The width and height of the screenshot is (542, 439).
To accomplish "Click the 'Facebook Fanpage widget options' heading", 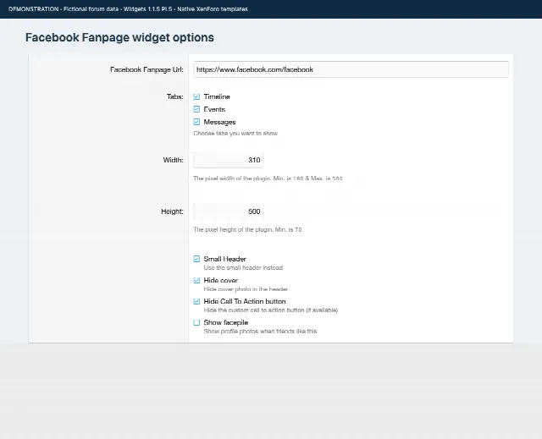I will (119, 37).
